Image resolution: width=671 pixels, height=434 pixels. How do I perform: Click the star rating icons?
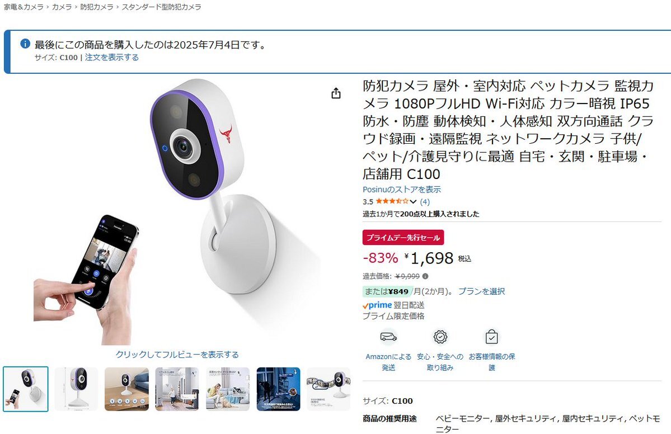point(392,201)
